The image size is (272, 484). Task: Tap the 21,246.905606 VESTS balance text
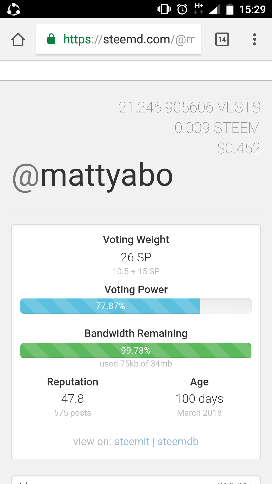pyautogui.click(x=190, y=107)
